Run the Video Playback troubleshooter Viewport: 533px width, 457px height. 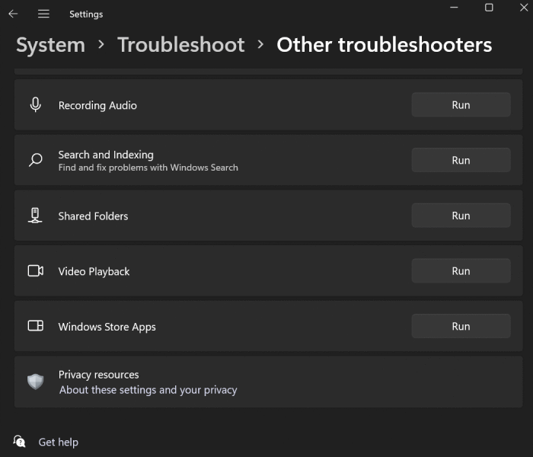point(461,271)
